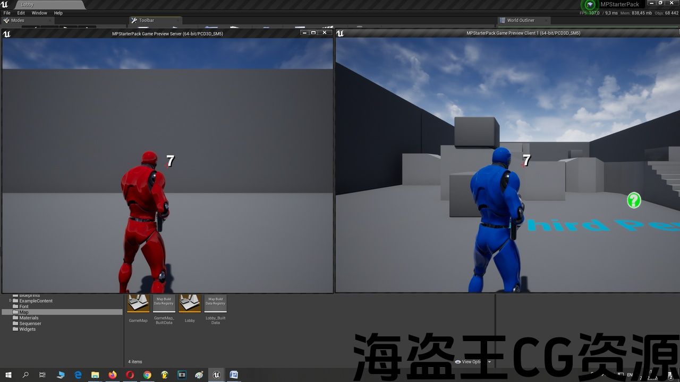Image resolution: width=680 pixels, height=382 pixels.
Task: Open Firefox from the taskbar
Action: pyautogui.click(x=113, y=375)
